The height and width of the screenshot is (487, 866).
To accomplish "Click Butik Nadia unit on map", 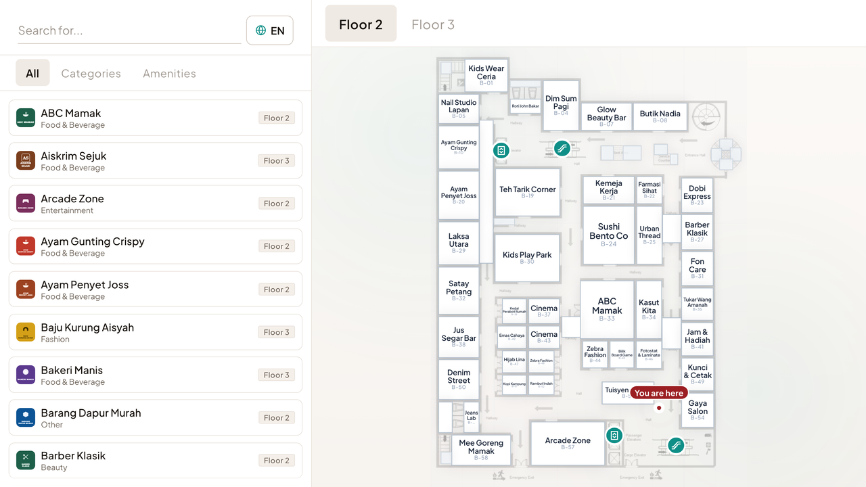I will tap(660, 116).
